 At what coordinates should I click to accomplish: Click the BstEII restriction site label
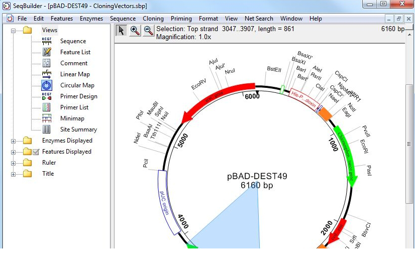pos(274,69)
